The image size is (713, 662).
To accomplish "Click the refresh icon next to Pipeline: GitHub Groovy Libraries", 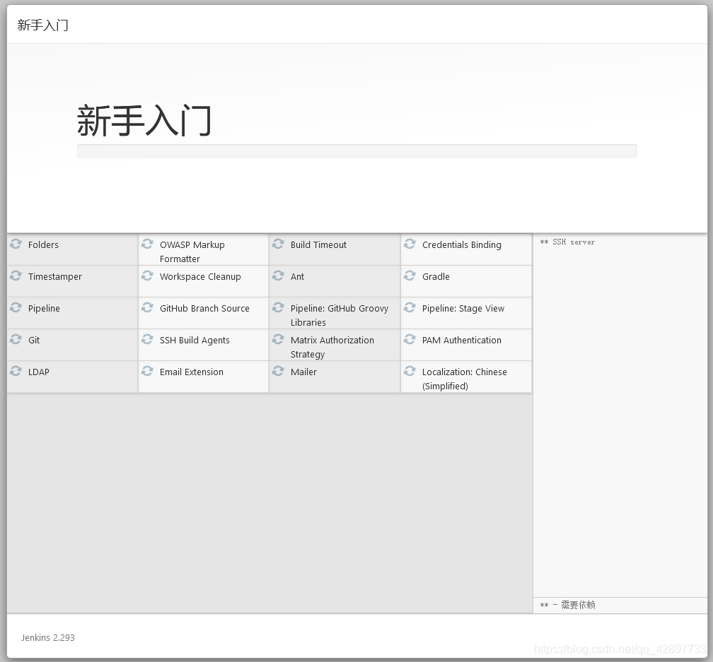I will click(278, 307).
